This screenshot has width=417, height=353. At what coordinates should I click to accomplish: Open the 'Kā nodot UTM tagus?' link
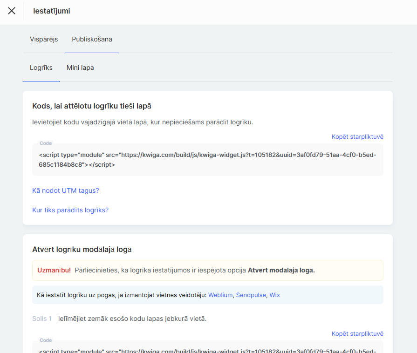pos(66,190)
